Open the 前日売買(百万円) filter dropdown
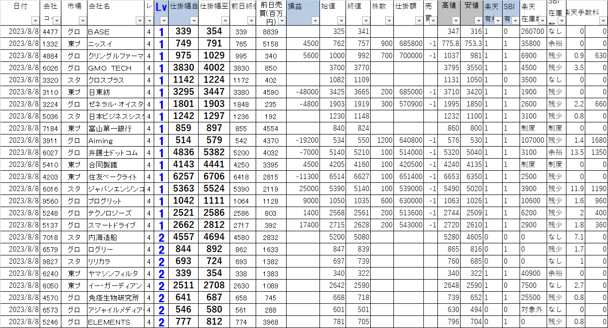This screenshot has height=328, width=608. pos(282,20)
